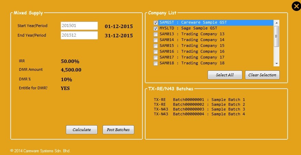The image size is (301, 155).
Task: Enable the SAM014 Trading Company 14 checkbox
Action: point(156,40)
